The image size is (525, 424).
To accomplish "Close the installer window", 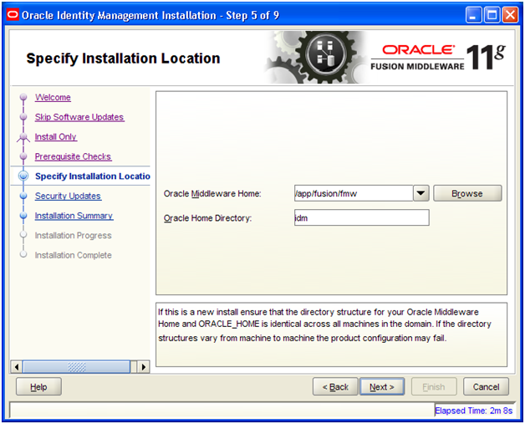I will [511, 15].
